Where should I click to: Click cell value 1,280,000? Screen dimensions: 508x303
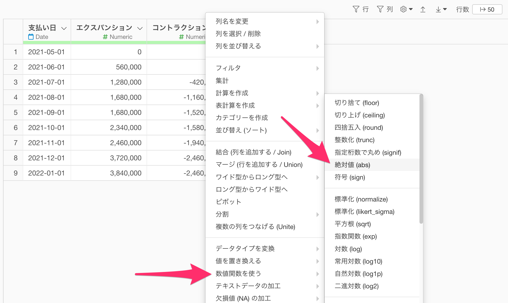[109, 82]
